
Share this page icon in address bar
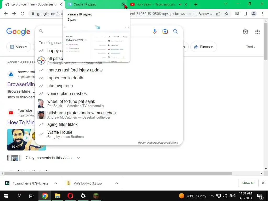click(x=218, y=14)
